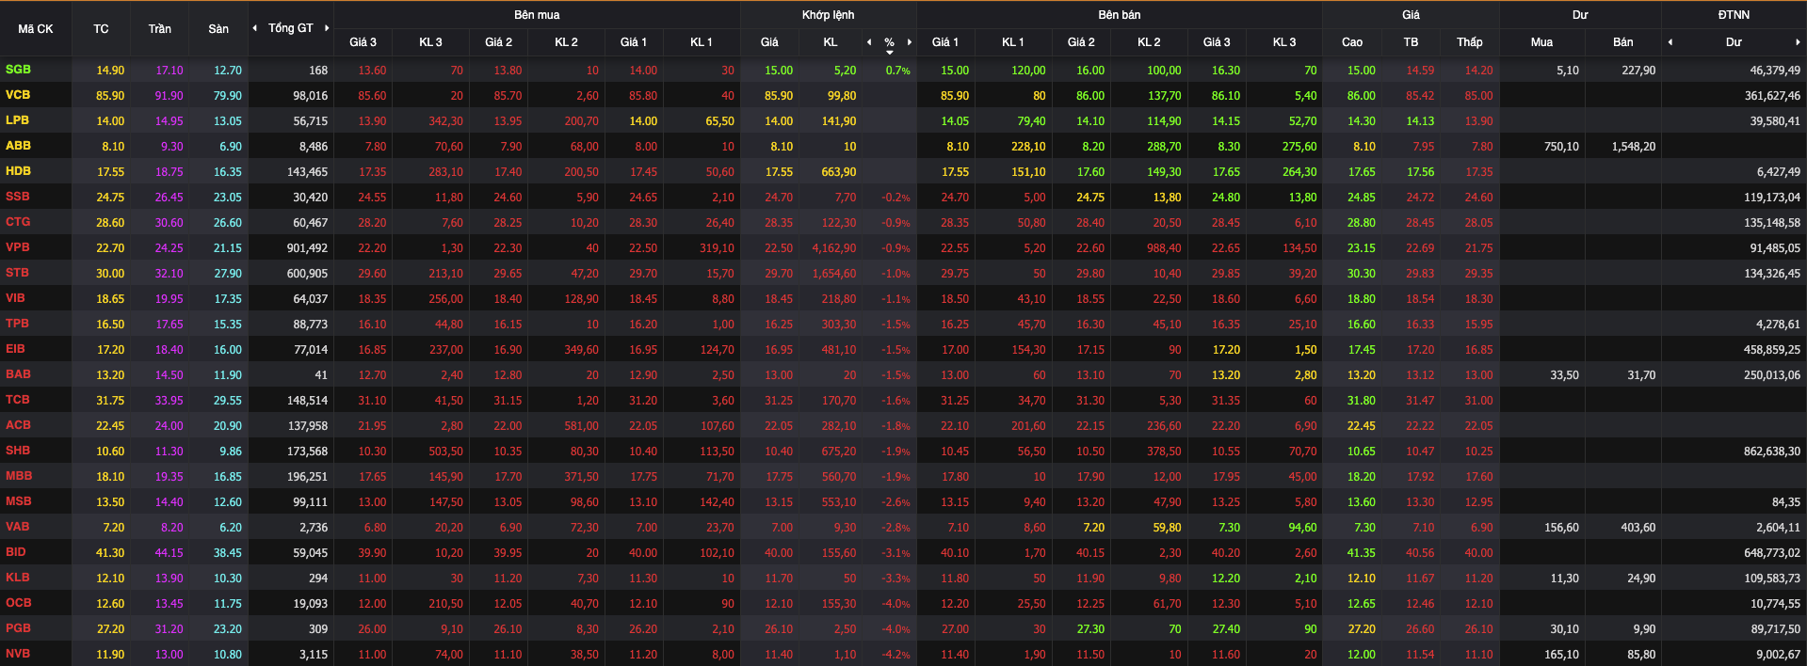Click HDB matched volume 663,90
1807x666 pixels.
coord(839,172)
